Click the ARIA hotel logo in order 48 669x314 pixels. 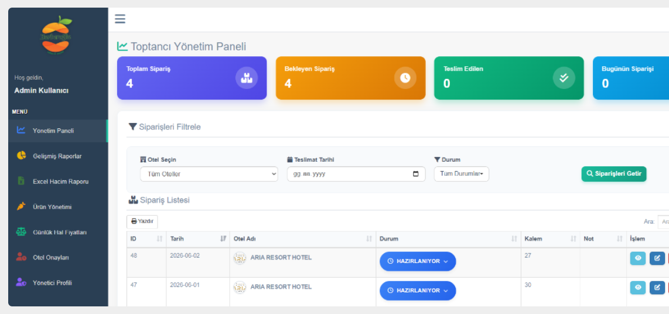(240, 258)
